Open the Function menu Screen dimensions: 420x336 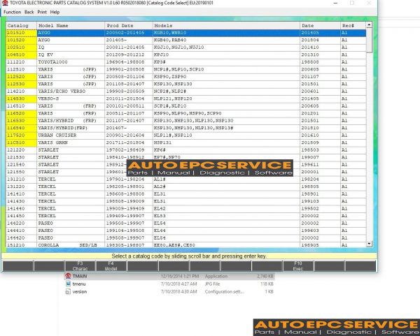coord(12,12)
